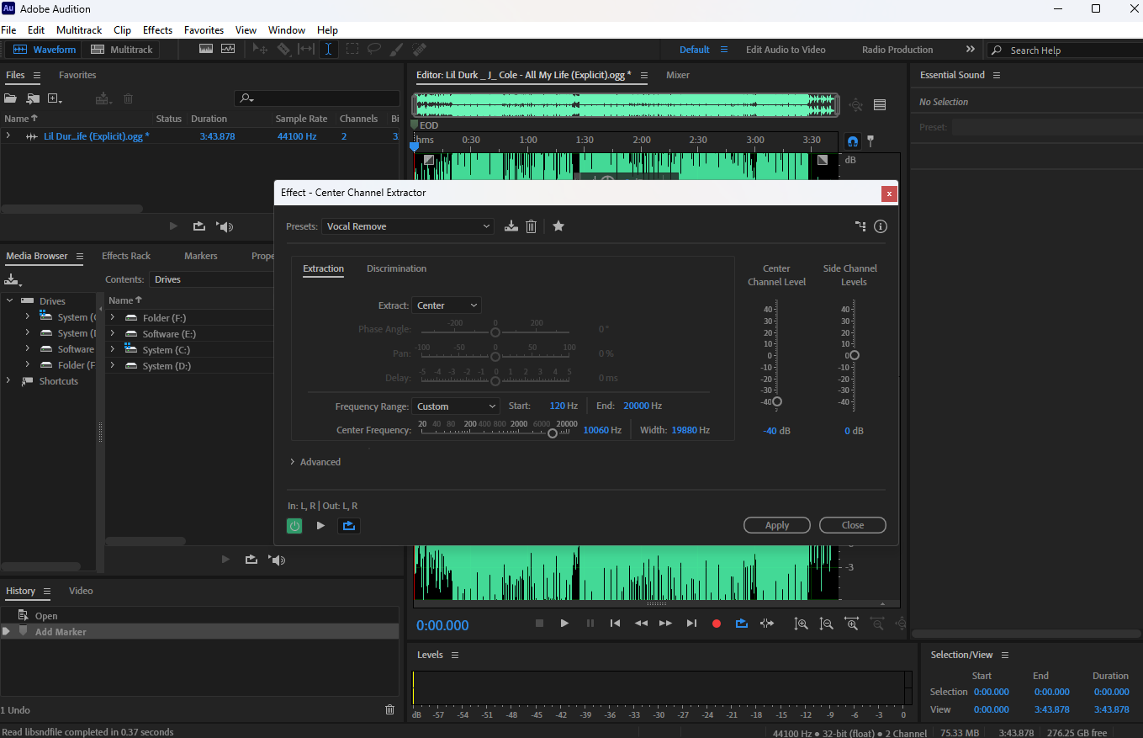This screenshot has width=1143, height=738.
Task: Click Apply in effect dialog
Action: [777, 525]
